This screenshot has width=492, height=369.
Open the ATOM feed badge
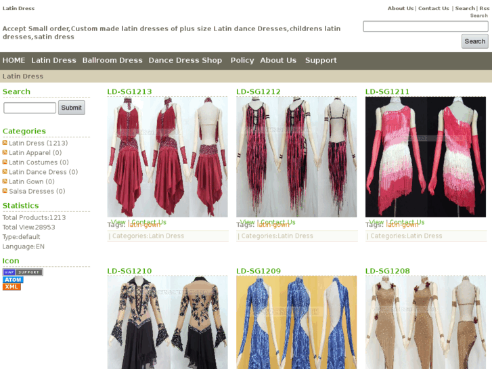13,280
